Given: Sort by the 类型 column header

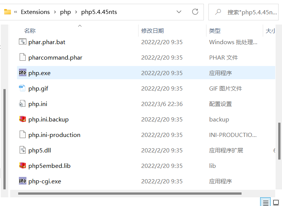Looking at the screenshot, I should 215,31.
